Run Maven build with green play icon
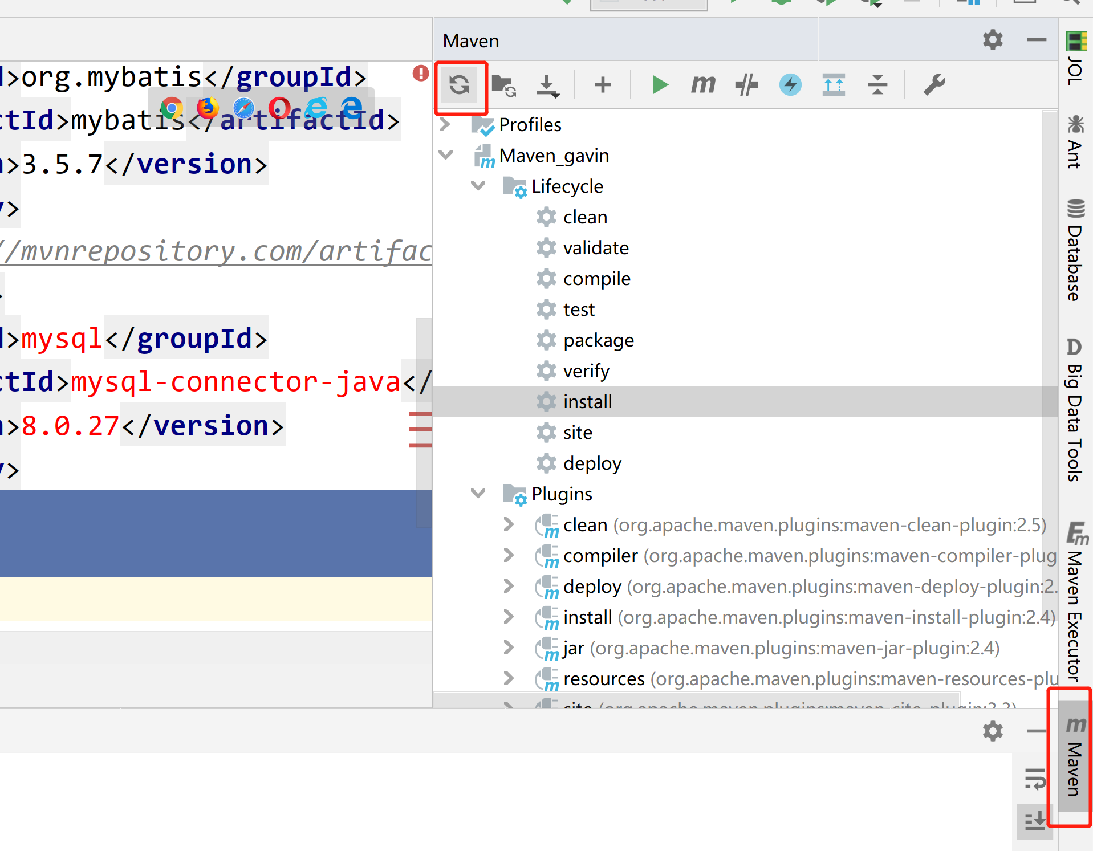Screen dimensions: 1093x851 click(660, 85)
